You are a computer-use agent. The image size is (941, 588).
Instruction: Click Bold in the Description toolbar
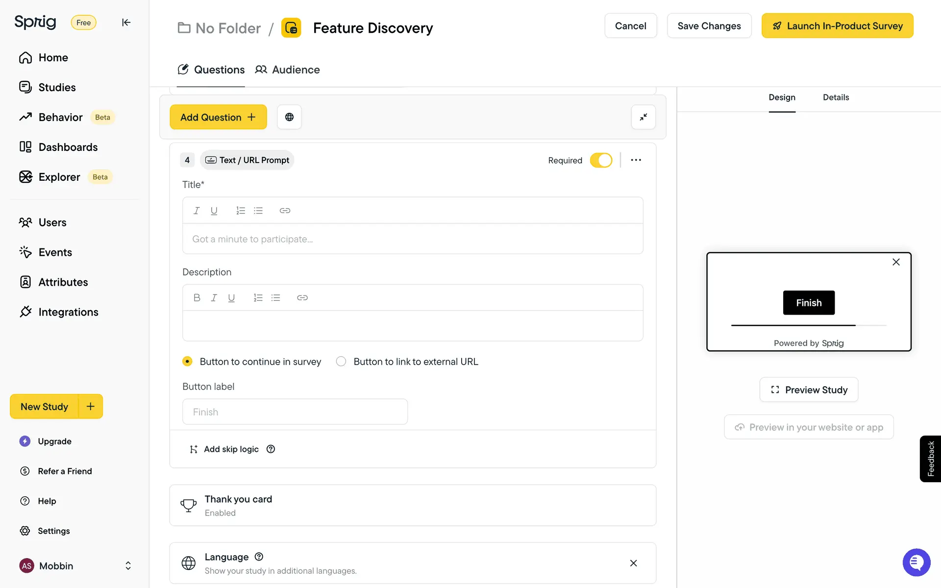(197, 298)
